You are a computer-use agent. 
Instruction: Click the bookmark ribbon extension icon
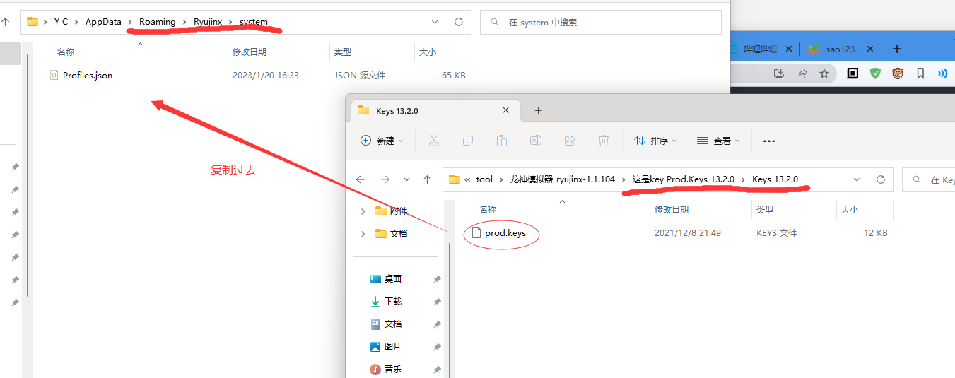point(920,73)
